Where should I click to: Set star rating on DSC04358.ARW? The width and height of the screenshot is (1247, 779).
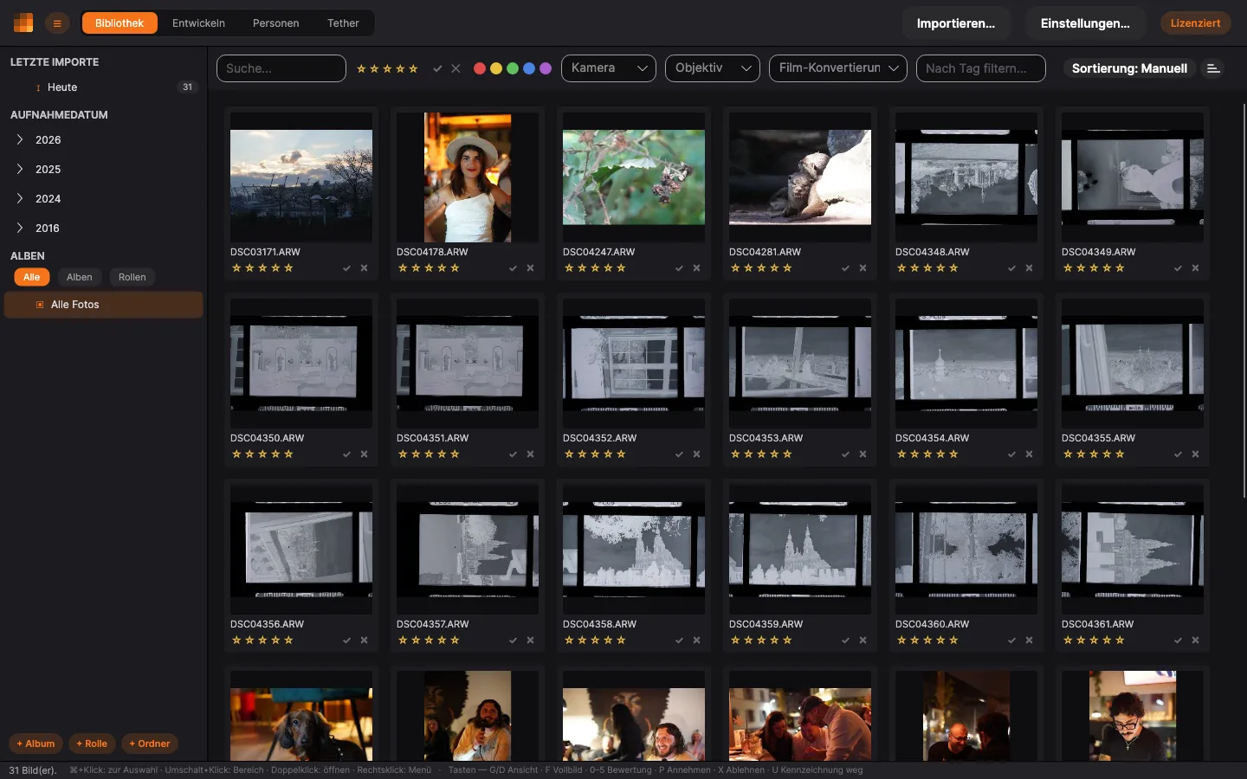coord(595,641)
